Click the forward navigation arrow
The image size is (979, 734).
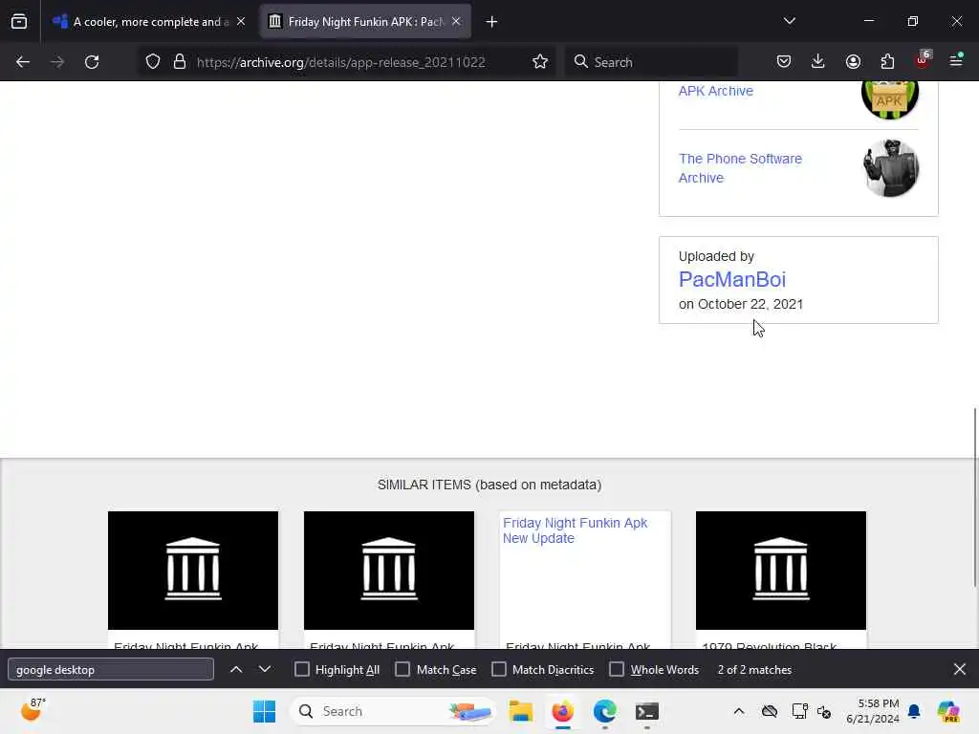[x=56, y=62]
